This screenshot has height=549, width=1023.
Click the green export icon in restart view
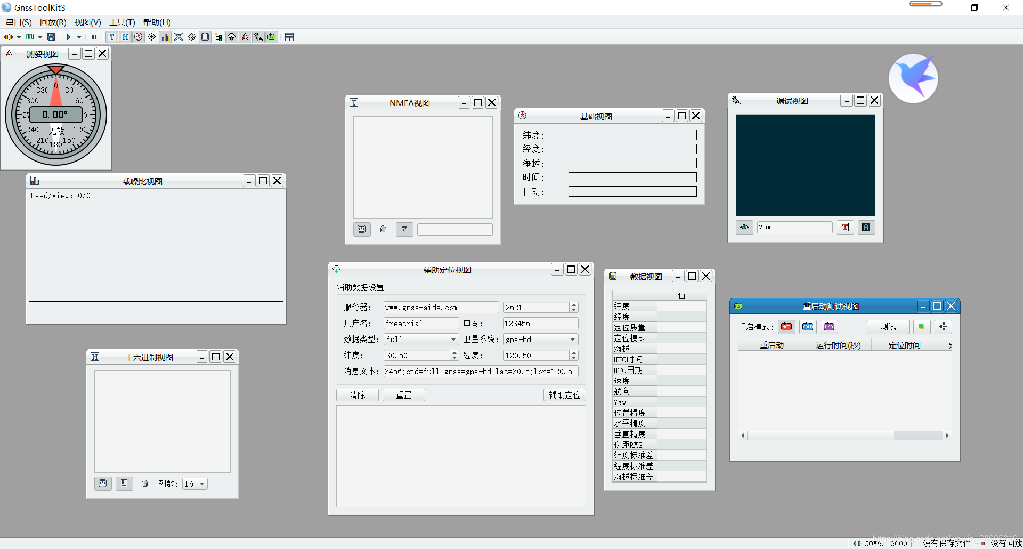pyautogui.click(x=922, y=327)
